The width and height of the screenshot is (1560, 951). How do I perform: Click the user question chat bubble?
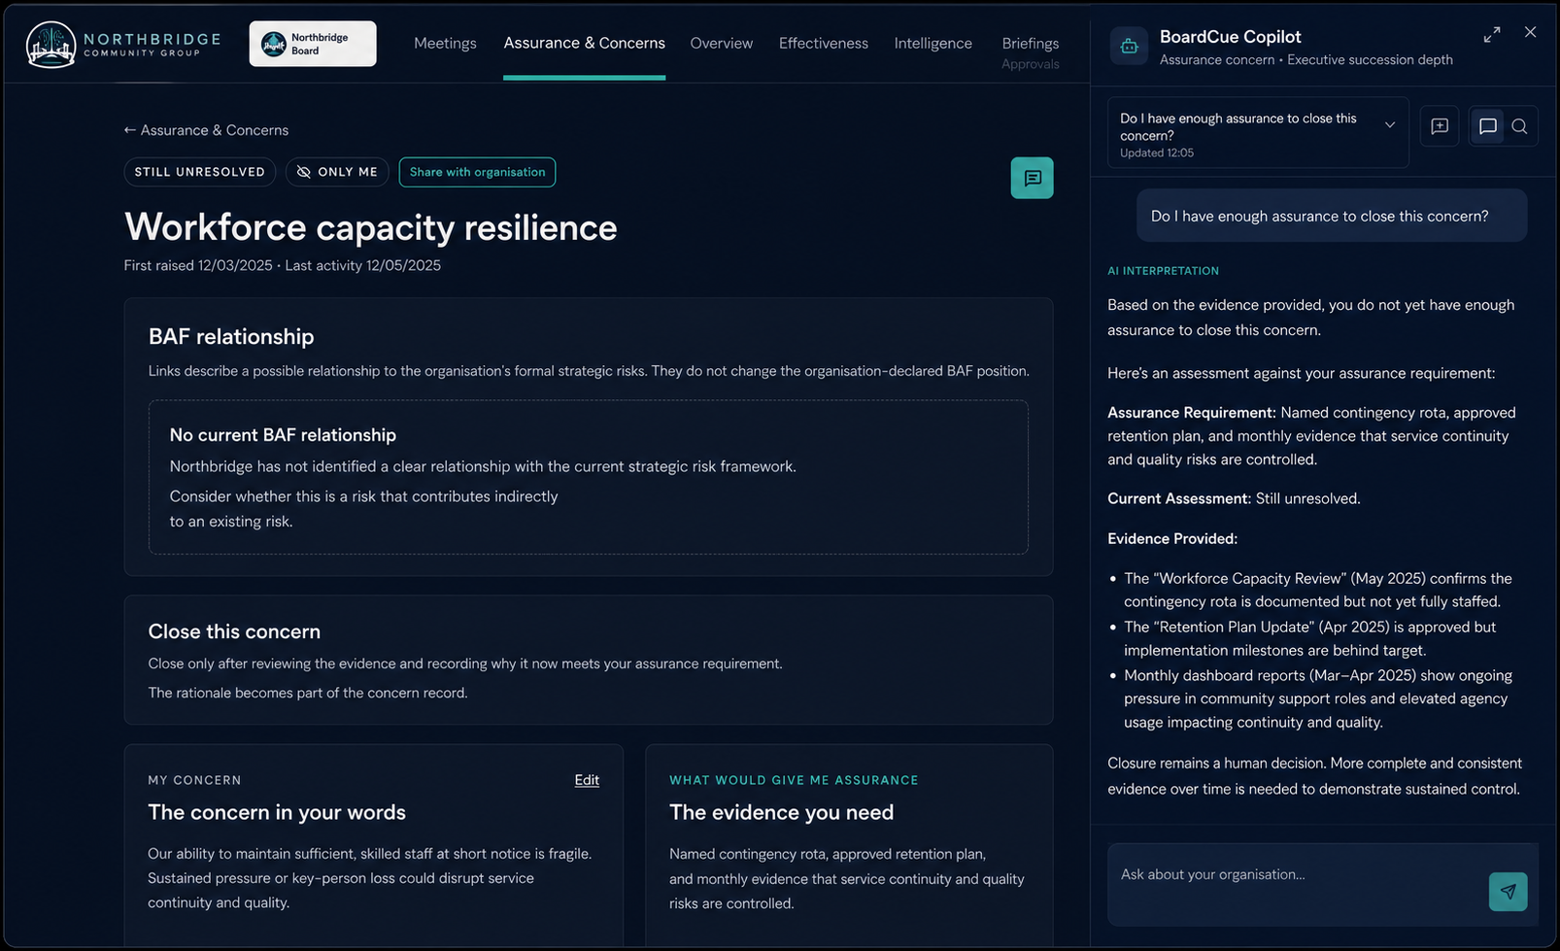click(1332, 216)
